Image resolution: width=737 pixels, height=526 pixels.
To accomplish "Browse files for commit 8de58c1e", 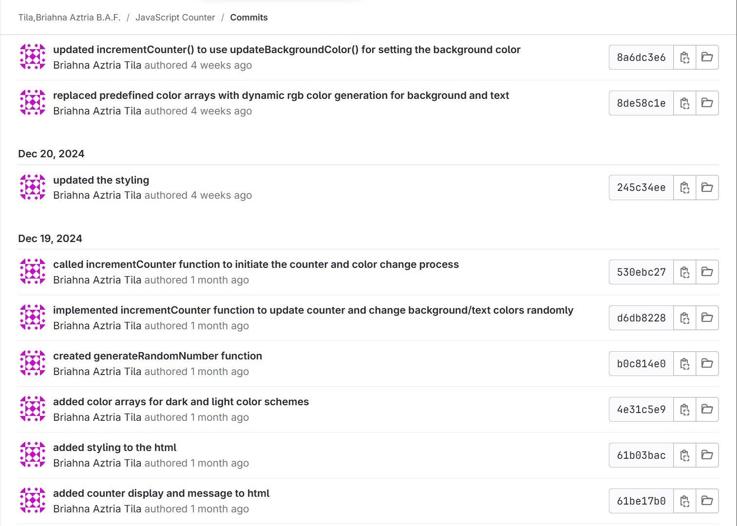I will coord(707,103).
